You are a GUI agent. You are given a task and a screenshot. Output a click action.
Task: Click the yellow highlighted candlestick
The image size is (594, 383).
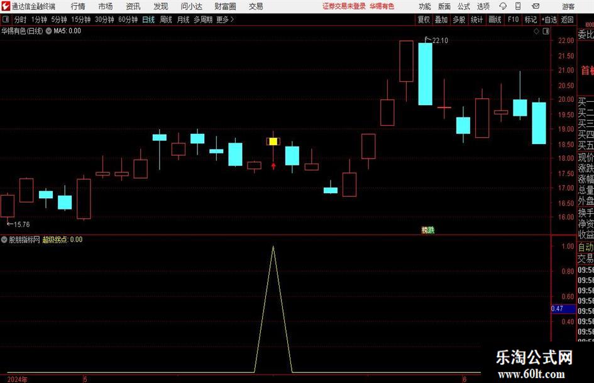[x=273, y=142]
